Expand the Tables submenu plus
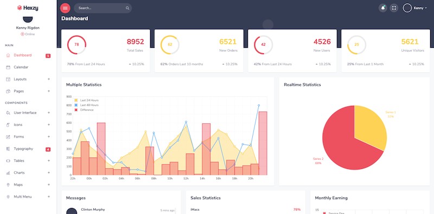The height and width of the screenshot is (214, 434). [x=49, y=161]
